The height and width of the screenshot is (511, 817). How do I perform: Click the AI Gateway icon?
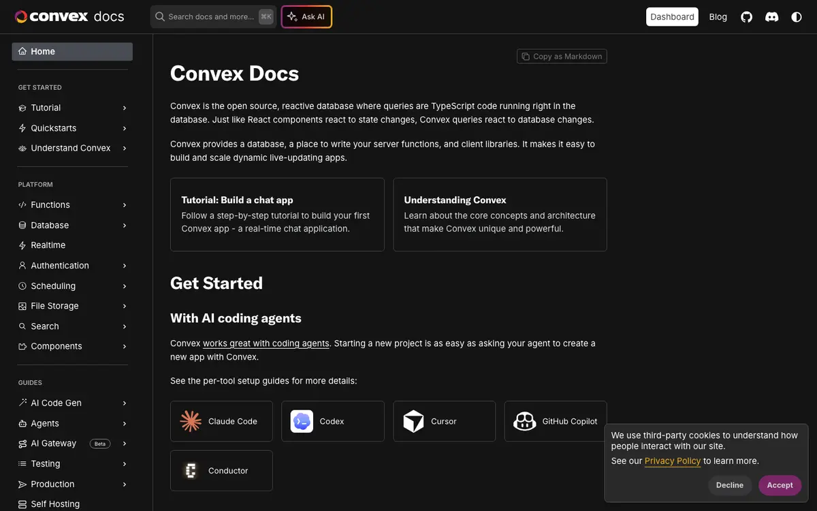click(22, 444)
